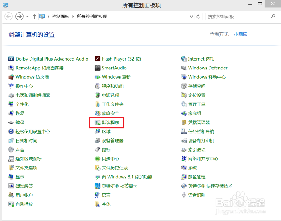
Task: Open the 系统 link
Action: point(192,168)
